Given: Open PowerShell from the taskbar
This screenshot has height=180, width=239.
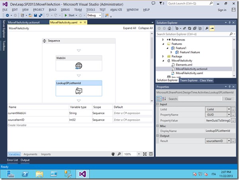Looking at the screenshot, I should coord(25,174).
